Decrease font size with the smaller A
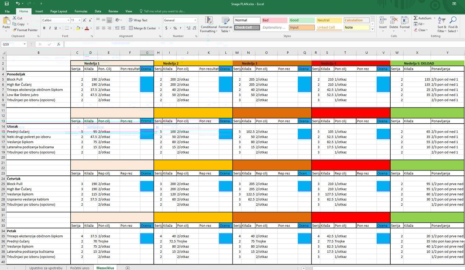The image size is (465, 270). click(x=90, y=20)
